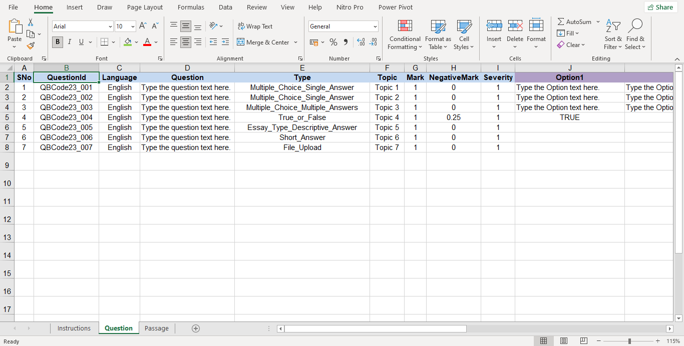
Task: Click the Cut scissors icon
Action: point(31,22)
